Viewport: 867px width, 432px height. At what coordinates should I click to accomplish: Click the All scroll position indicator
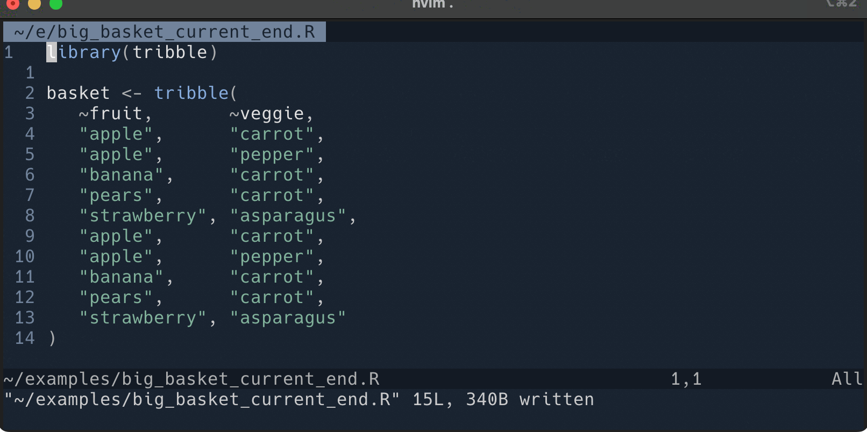coord(846,379)
